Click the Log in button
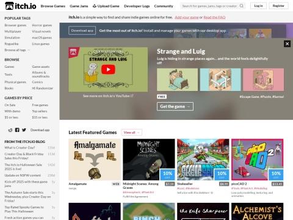Viewport: 293px width, 220px height. [x=258, y=5]
